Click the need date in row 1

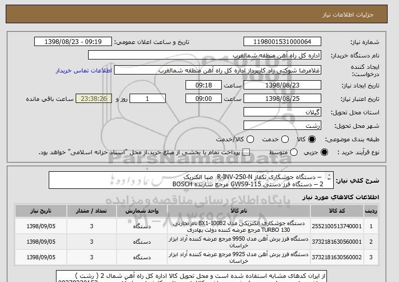click(41, 226)
